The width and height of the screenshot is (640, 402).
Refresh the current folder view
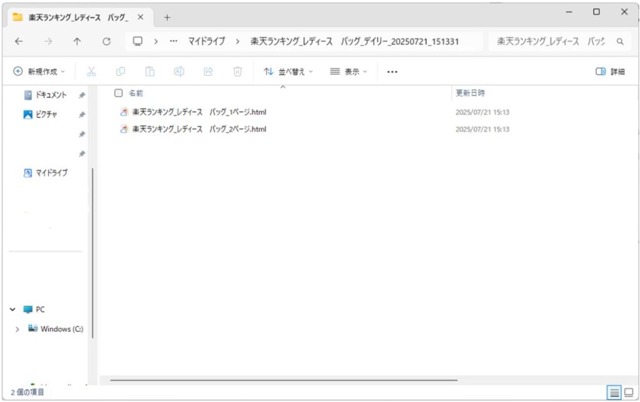coord(106,41)
